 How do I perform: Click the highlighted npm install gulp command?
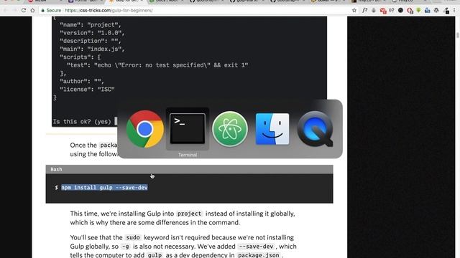pos(104,188)
